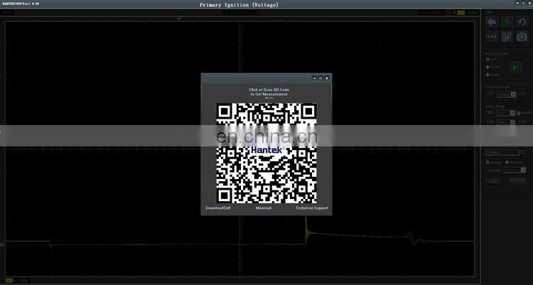Open the QR code icon in right panel

[507, 36]
